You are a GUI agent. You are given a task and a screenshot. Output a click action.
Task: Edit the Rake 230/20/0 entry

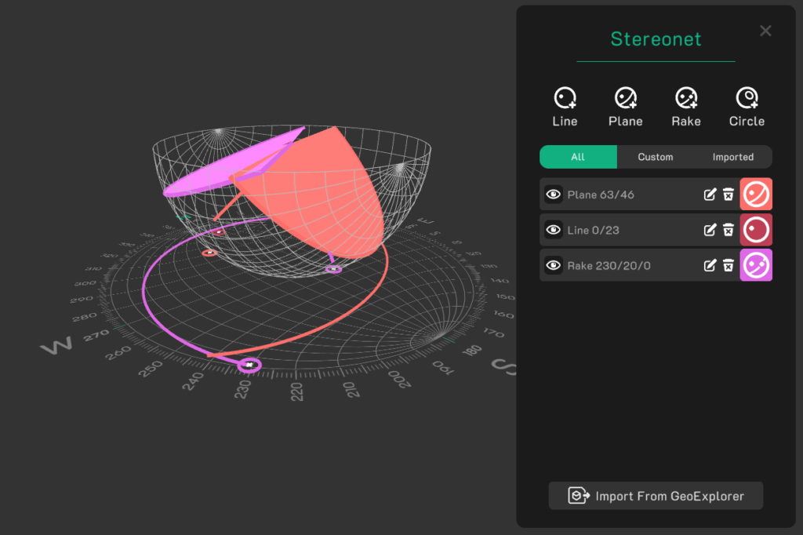(x=710, y=265)
